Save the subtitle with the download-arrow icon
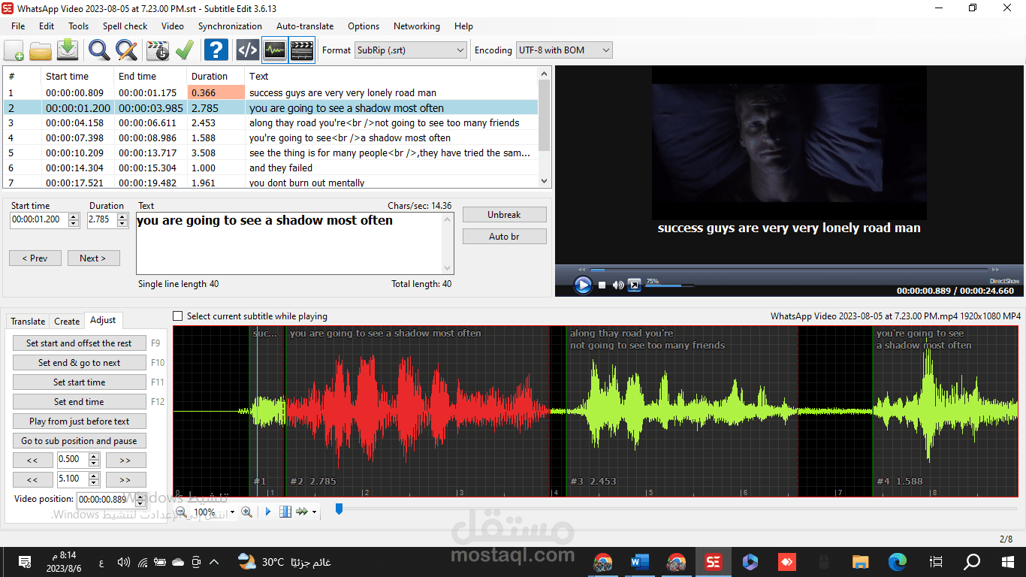This screenshot has height=577, width=1026. (x=68, y=50)
